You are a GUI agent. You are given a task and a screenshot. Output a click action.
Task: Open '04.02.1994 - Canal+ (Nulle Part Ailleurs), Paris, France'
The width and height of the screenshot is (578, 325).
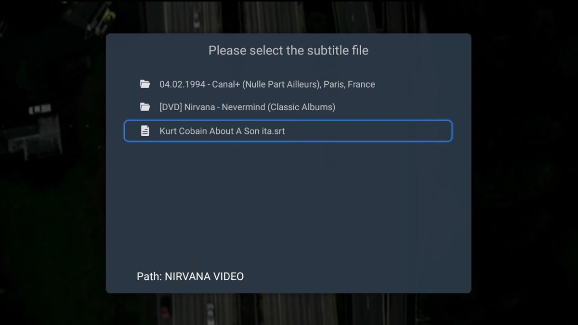(x=288, y=84)
